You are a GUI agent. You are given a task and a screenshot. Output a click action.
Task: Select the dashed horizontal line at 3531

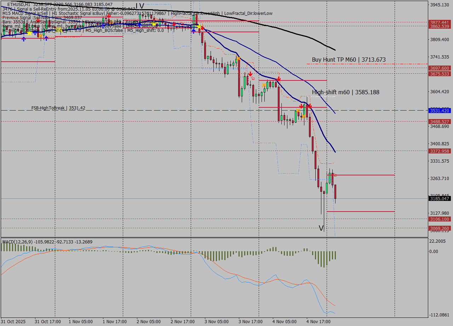(x=142, y=110)
